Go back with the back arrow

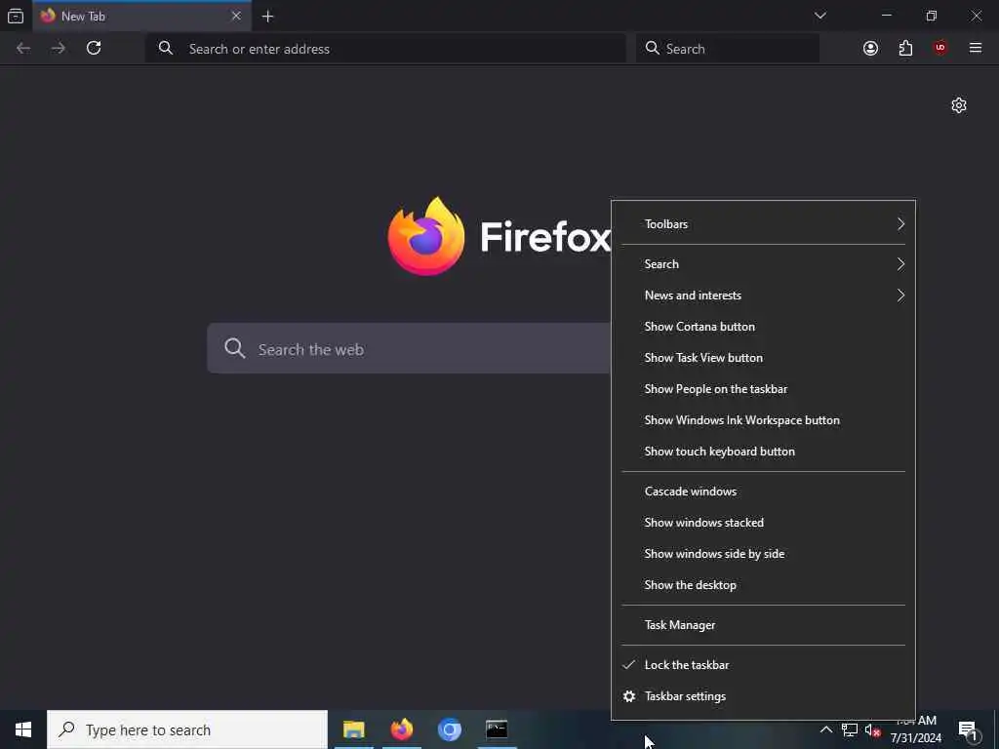point(23,49)
